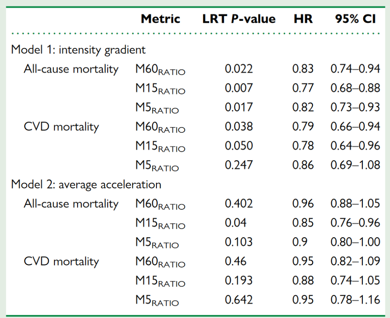Select the Model 2: average acceleration heading
390x318 pixels.
point(86,184)
